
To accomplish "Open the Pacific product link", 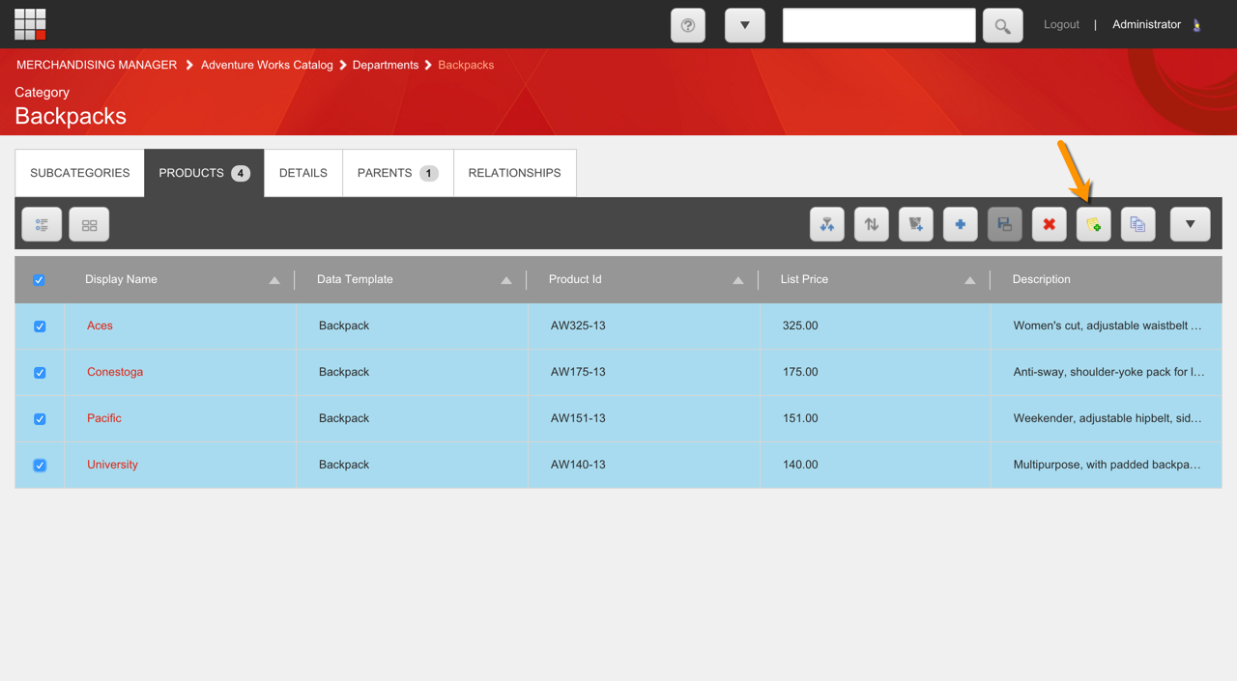I will 104,418.
